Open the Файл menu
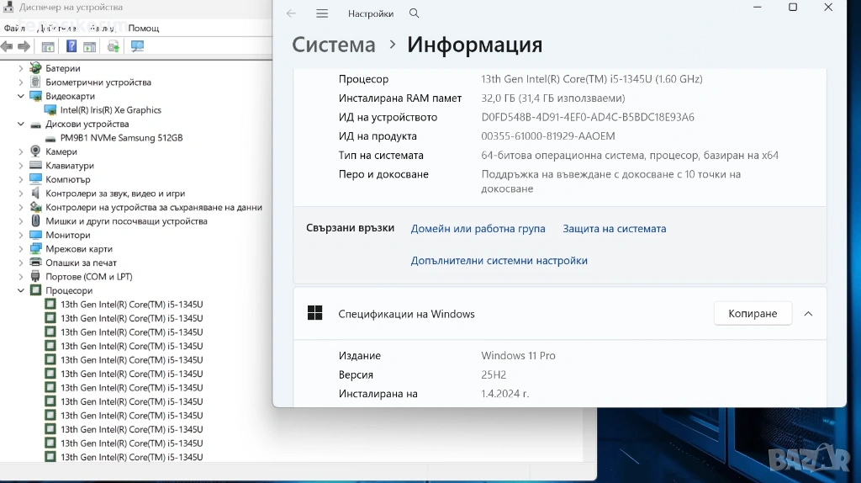The width and height of the screenshot is (861, 483). (x=13, y=28)
